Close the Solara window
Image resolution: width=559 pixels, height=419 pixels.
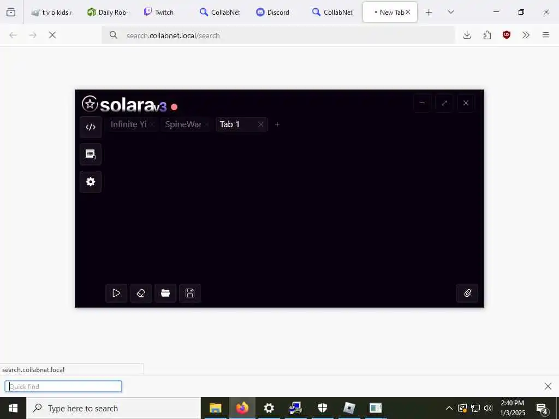[x=466, y=103]
